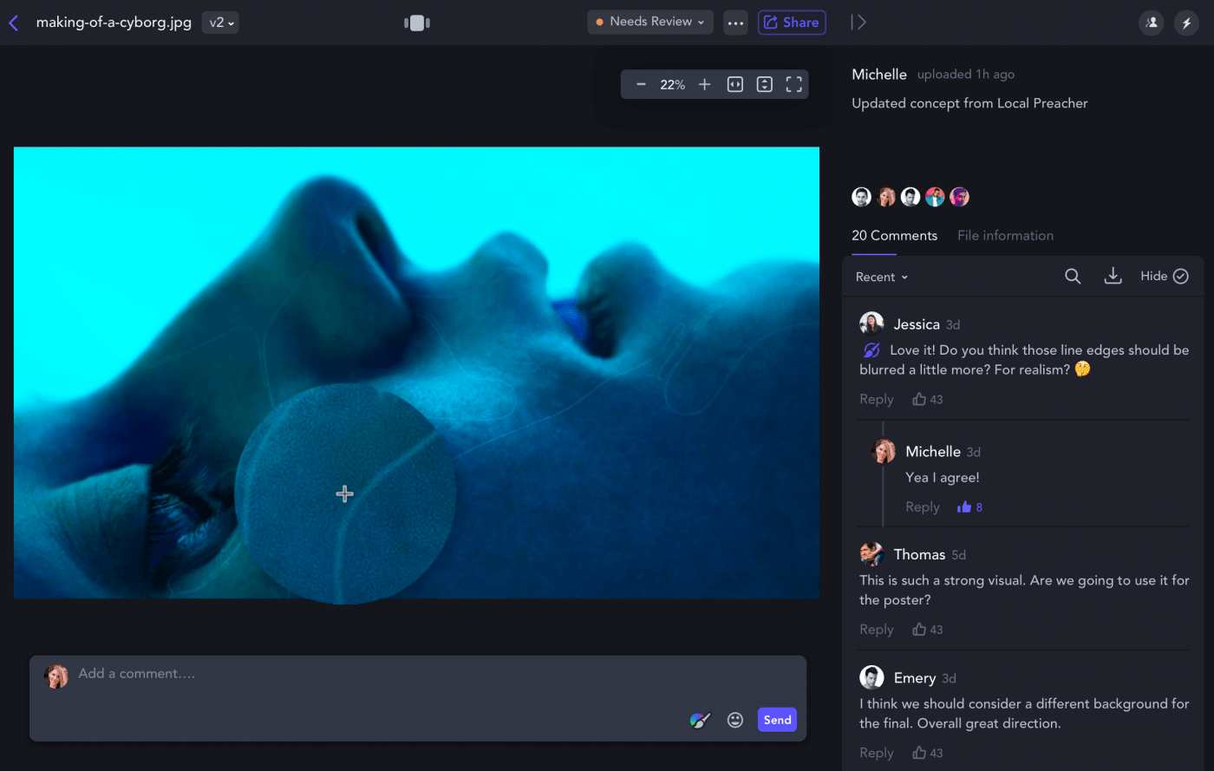1214x771 pixels.
Task: Toggle Hide resolved comments
Action: coord(1164,276)
